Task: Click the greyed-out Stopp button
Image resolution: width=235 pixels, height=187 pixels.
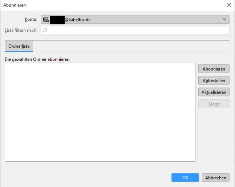Action: pyautogui.click(x=214, y=104)
